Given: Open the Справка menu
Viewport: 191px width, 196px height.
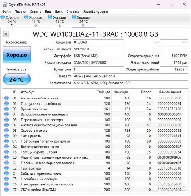Looking at the screenshot, I should (73, 12).
